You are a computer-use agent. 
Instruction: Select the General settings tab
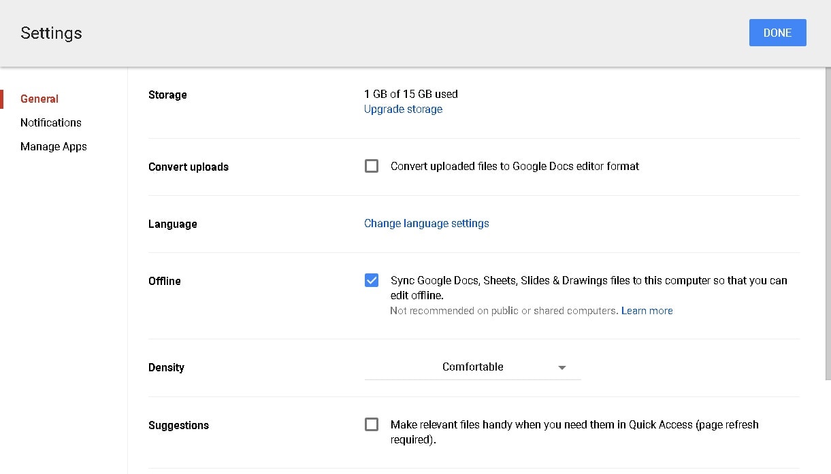(39, 99)
